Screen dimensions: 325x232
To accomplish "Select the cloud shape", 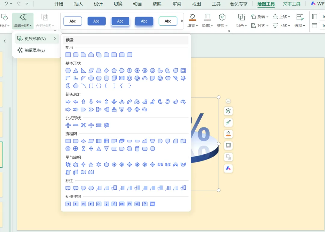I will point(76,86).
